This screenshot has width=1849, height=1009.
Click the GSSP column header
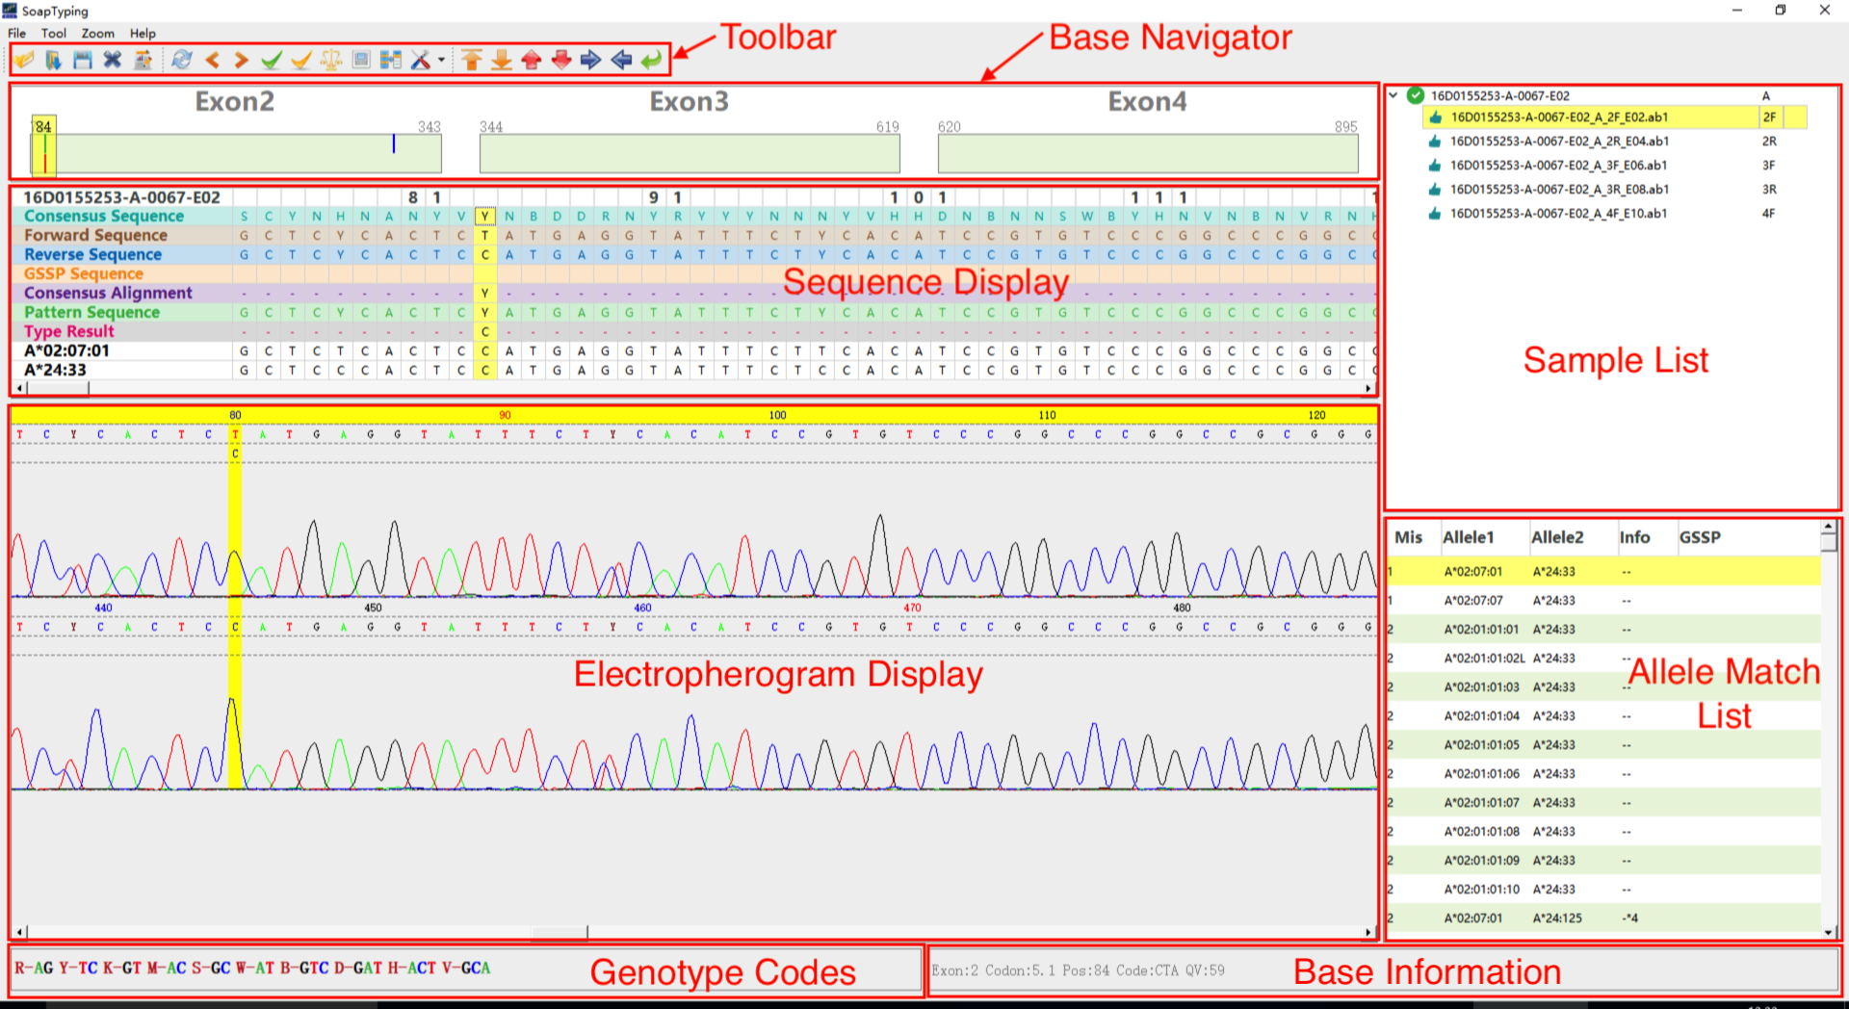[1700, 537]
